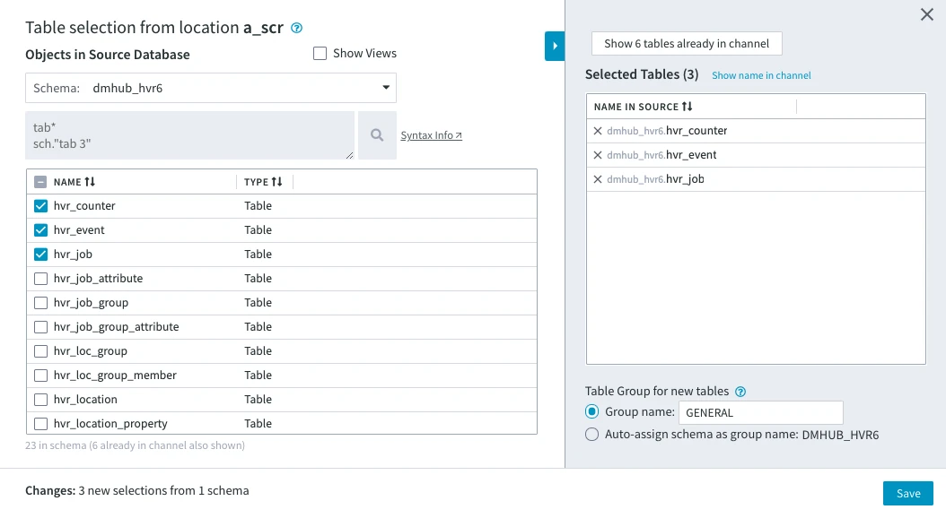946x518 pixels.
Task: Check the hvr_job_attribute table
Action: [39, 278]
